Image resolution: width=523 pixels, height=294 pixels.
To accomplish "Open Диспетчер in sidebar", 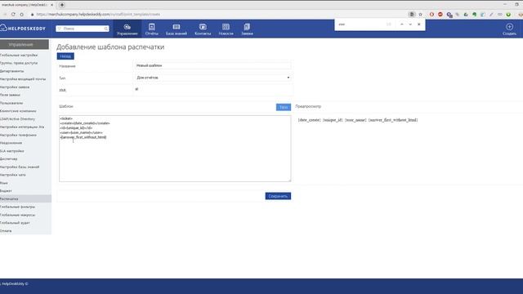I will 9,159.
